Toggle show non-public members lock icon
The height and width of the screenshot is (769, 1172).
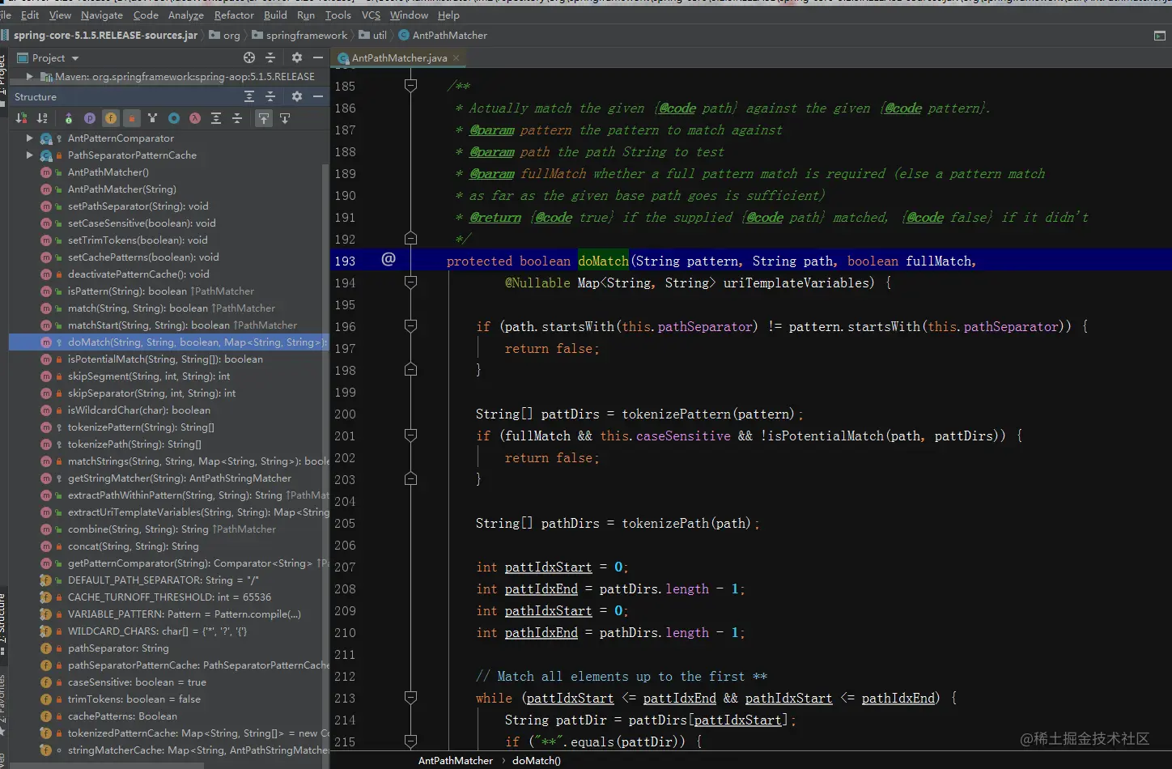click(x=132, y=118)
